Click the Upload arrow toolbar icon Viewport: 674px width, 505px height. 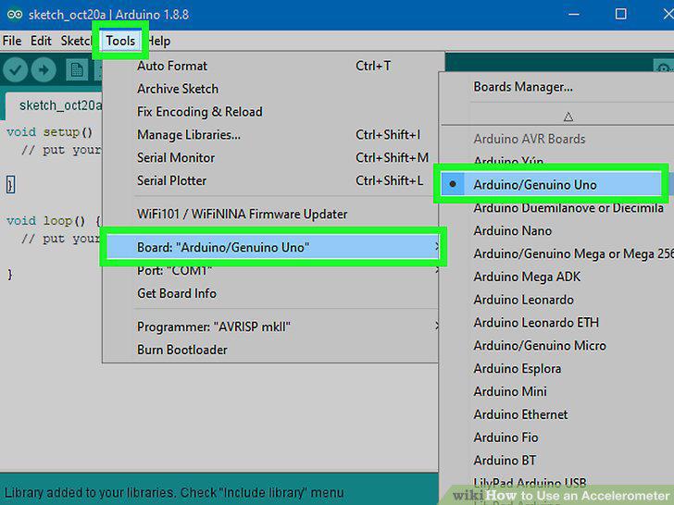pyautogui.click(x=44, y=69)
